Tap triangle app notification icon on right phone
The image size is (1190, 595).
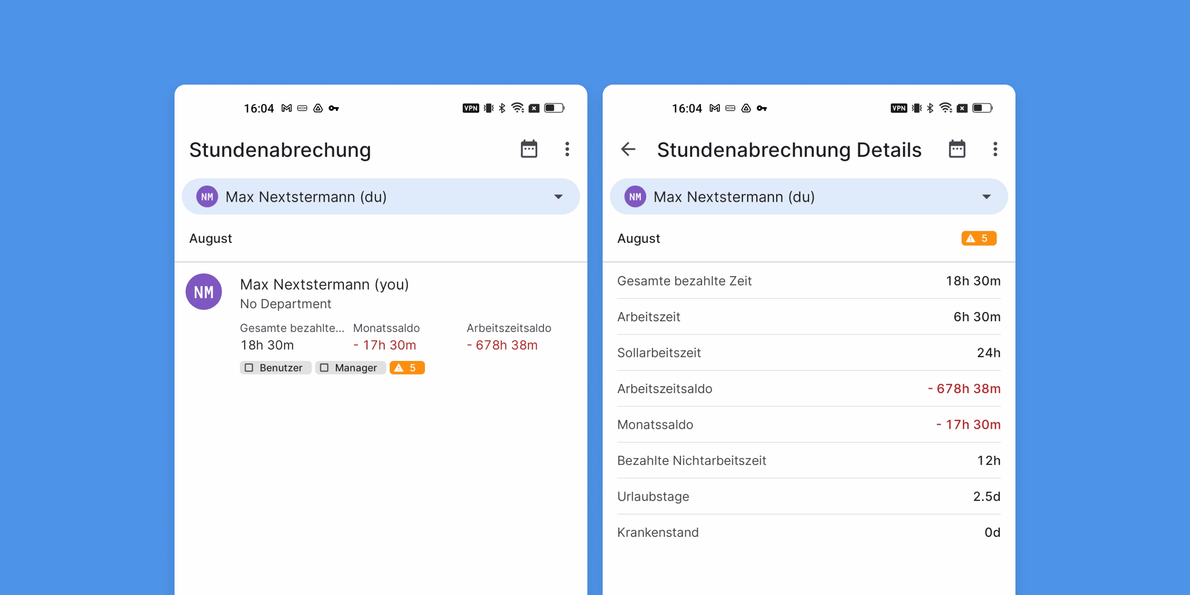click(x=746, y=108)
